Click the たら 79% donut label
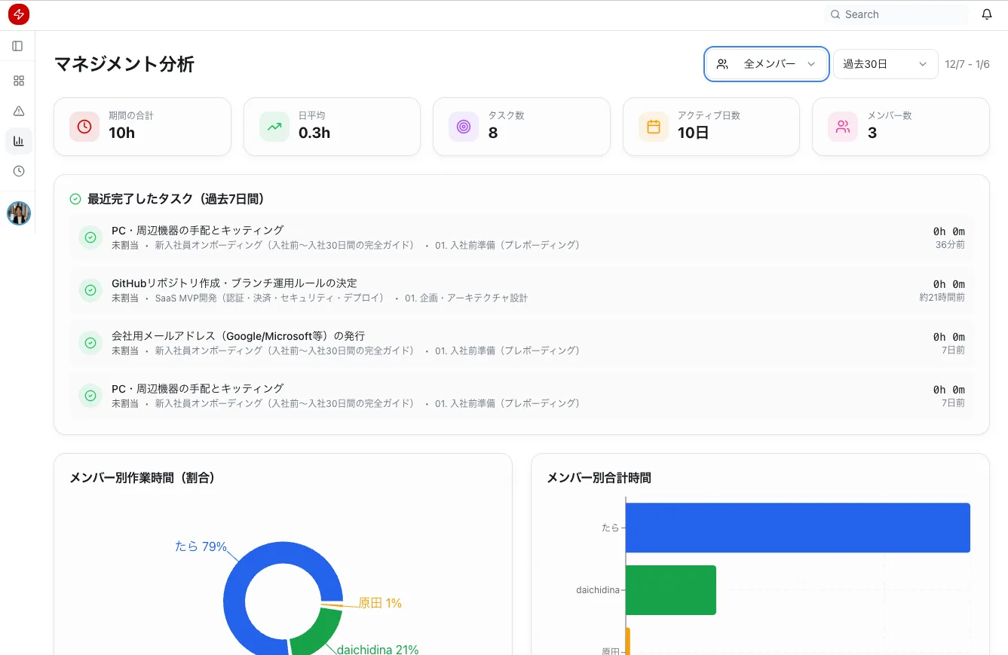 [201, 546]
